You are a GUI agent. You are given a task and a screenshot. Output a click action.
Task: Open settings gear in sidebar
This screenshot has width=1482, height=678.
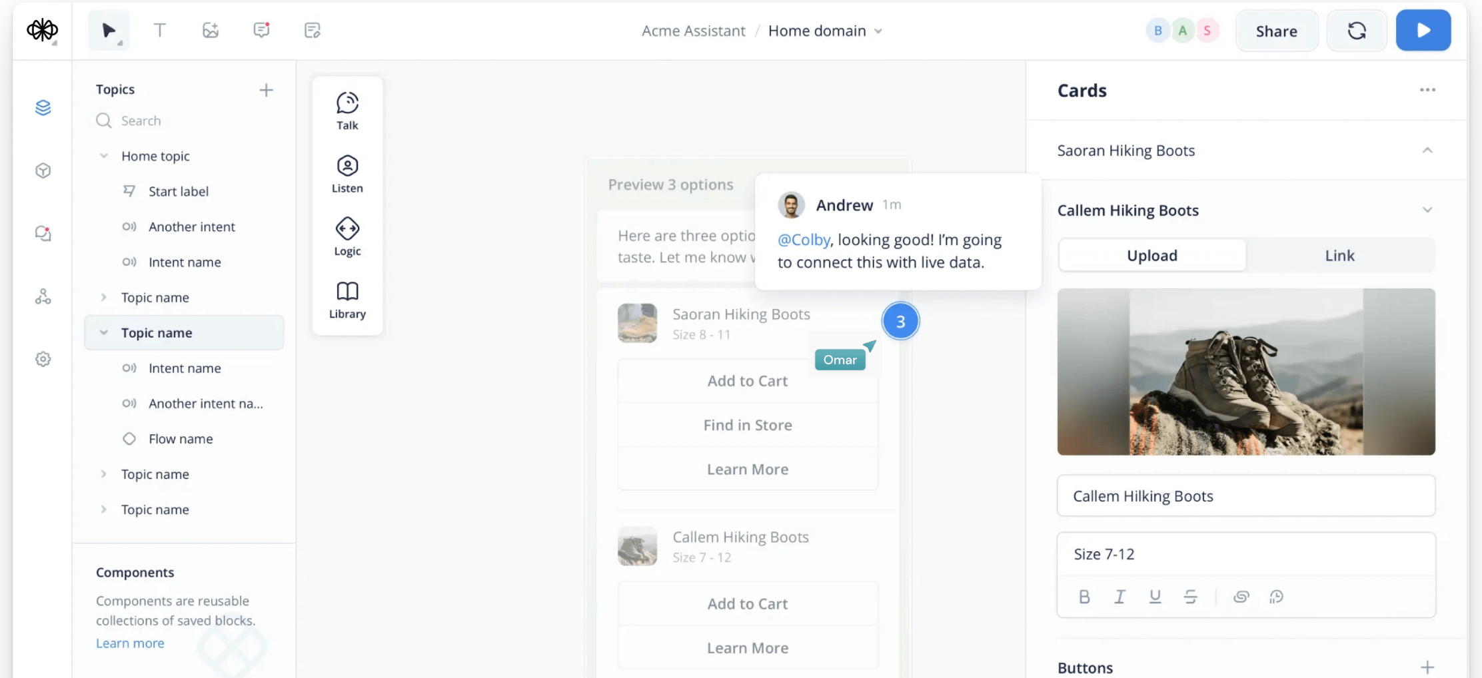tap(43, 359)
